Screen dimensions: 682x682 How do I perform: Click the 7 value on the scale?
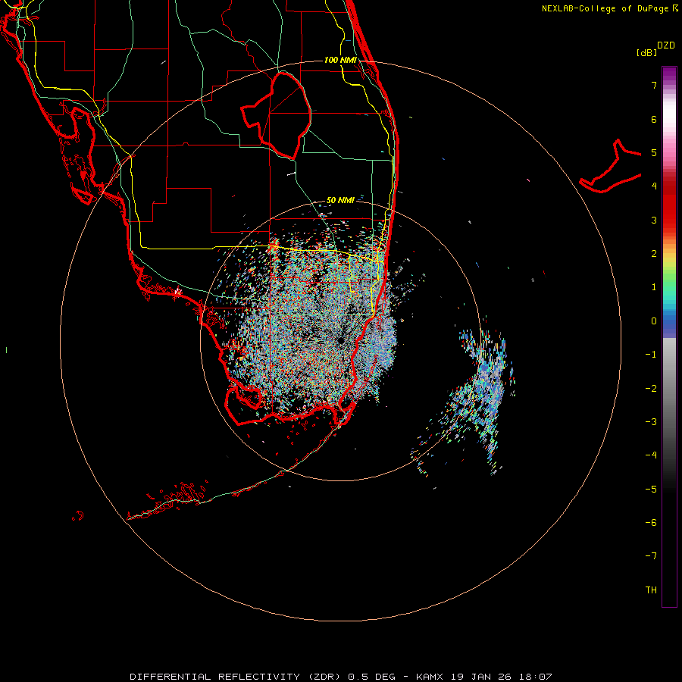654,85
